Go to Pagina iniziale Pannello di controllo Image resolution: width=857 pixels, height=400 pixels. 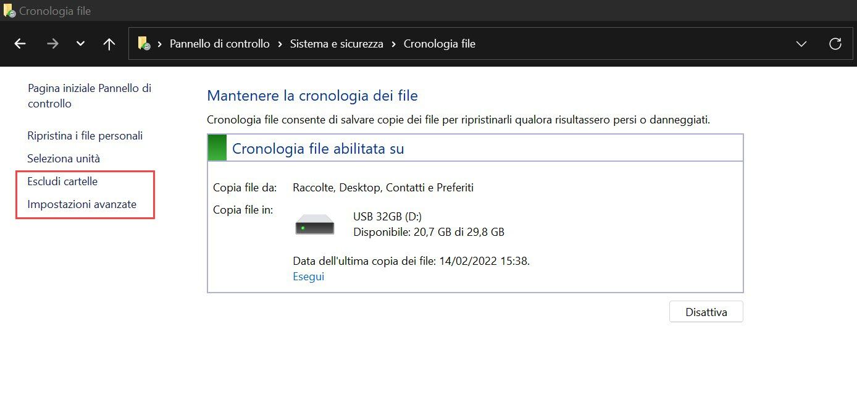click(89, 96)
